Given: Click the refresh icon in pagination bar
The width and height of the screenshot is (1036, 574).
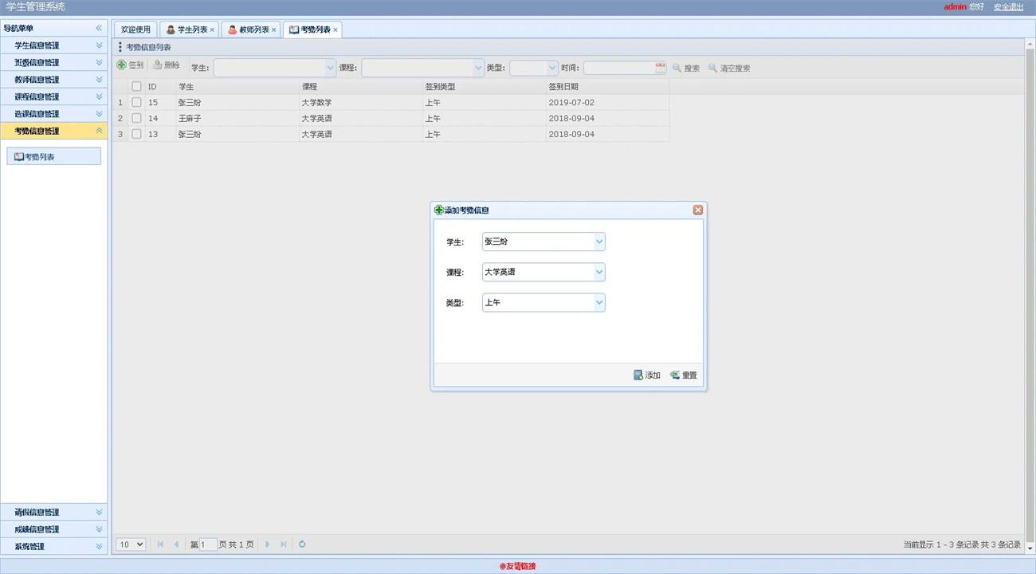Looking at the screenshot, I should [302, 545].
